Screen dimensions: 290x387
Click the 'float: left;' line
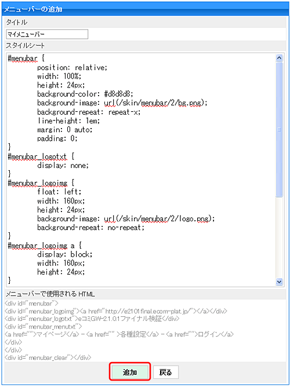coord(59,192)
